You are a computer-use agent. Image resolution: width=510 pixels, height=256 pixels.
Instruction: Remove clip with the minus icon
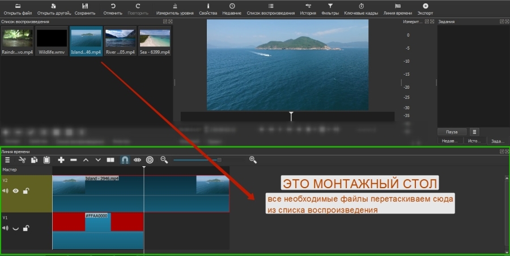(x=73, y=160)
